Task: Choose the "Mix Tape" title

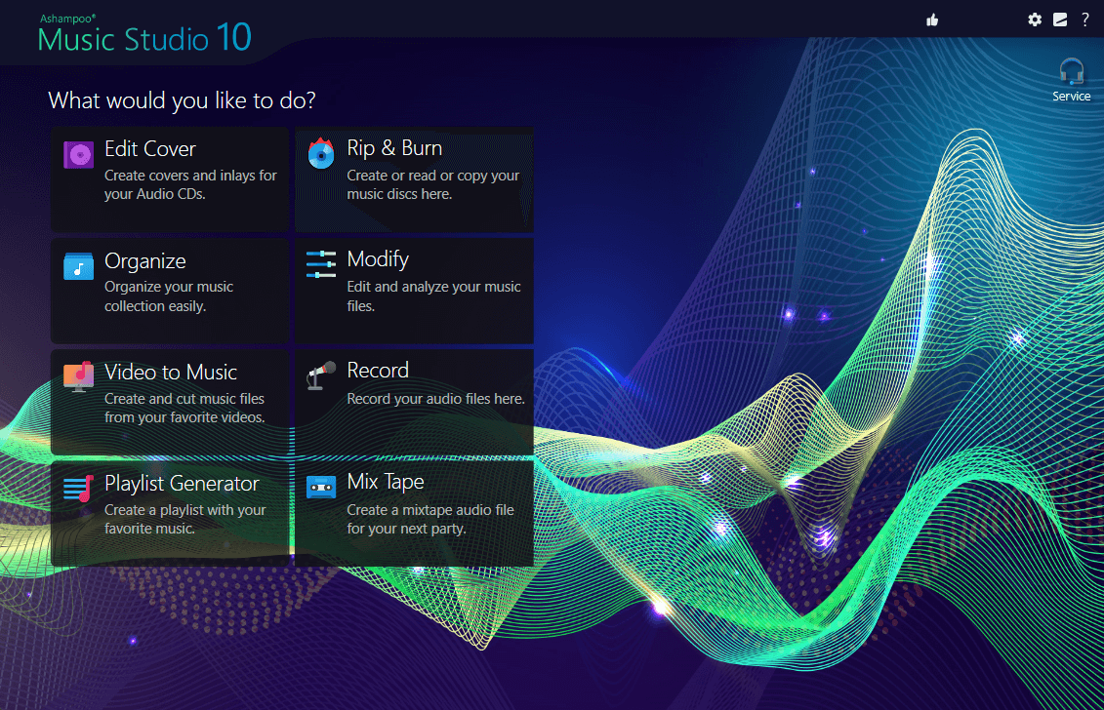Action: 386,482
